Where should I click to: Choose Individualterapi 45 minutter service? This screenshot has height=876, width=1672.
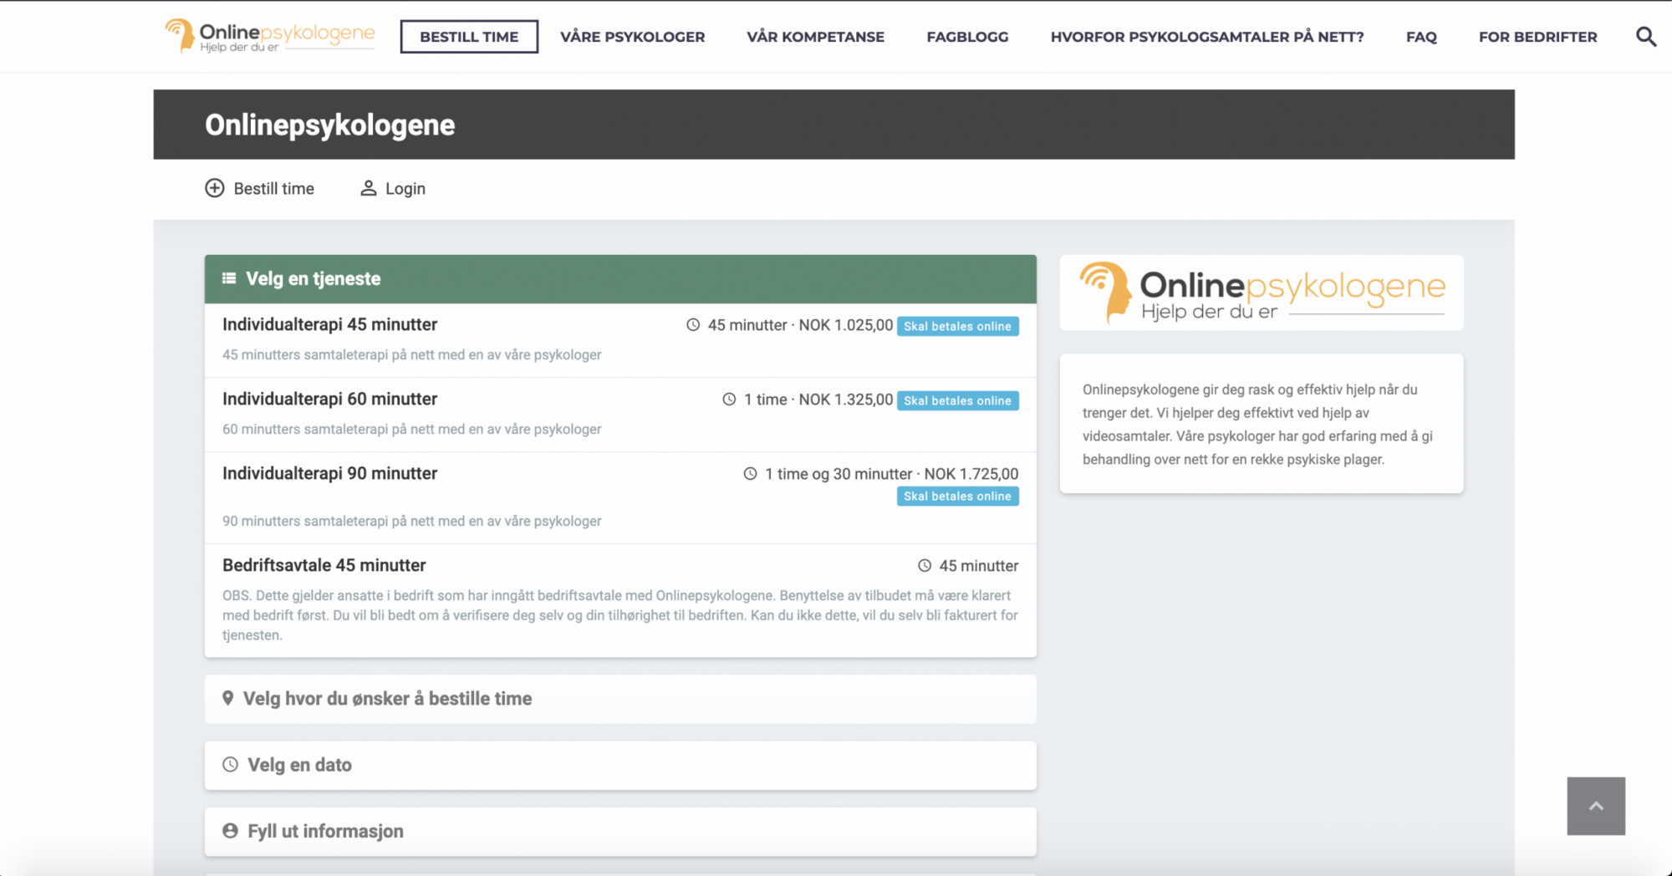(x=620, y=340)
